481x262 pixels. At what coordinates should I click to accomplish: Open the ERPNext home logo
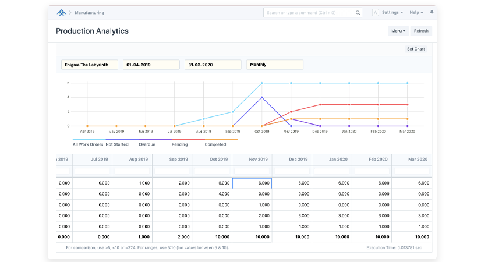[x=61, y=13]
